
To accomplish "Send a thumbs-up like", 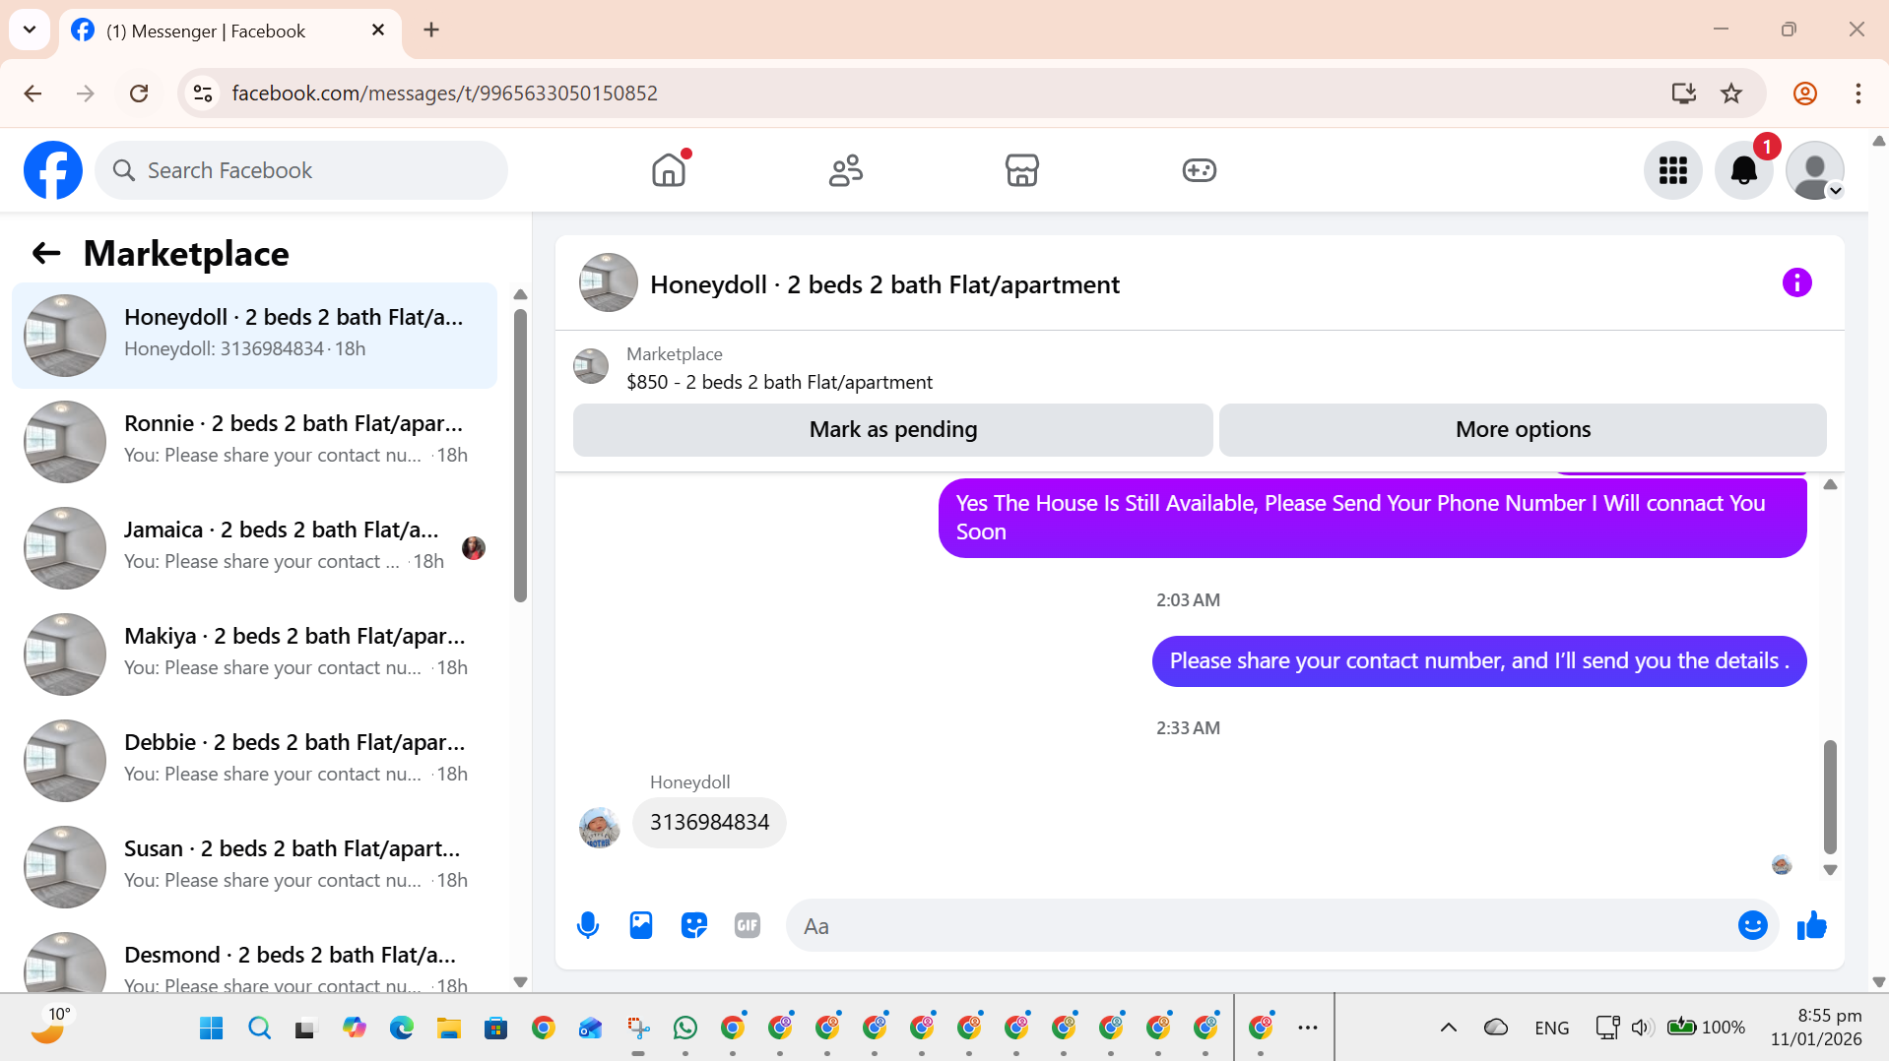I will pos(1812,925).
